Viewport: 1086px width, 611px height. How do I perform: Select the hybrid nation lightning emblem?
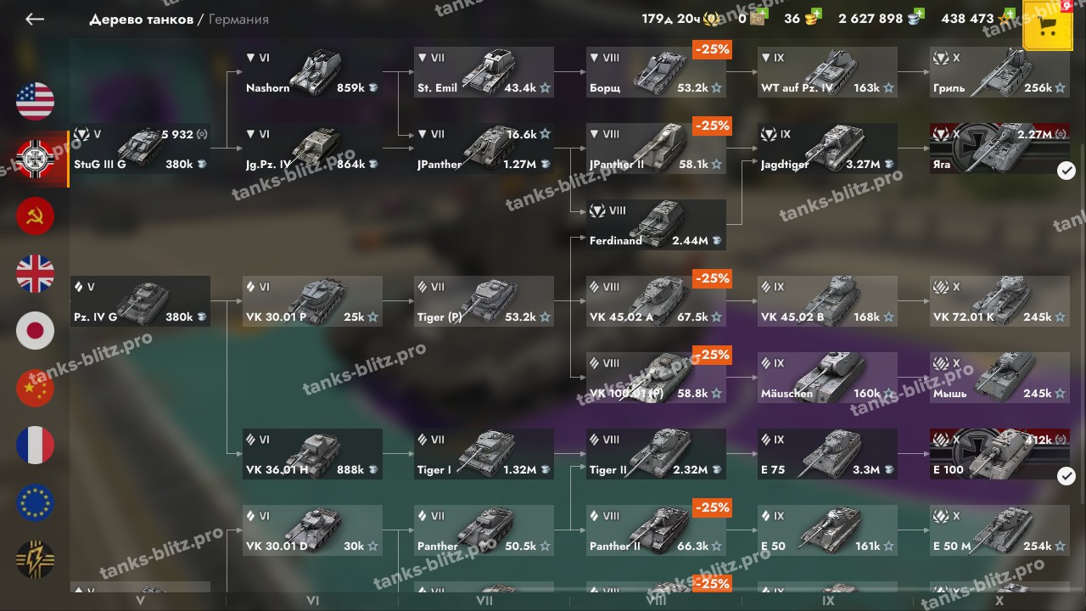(x=35, y=560)
